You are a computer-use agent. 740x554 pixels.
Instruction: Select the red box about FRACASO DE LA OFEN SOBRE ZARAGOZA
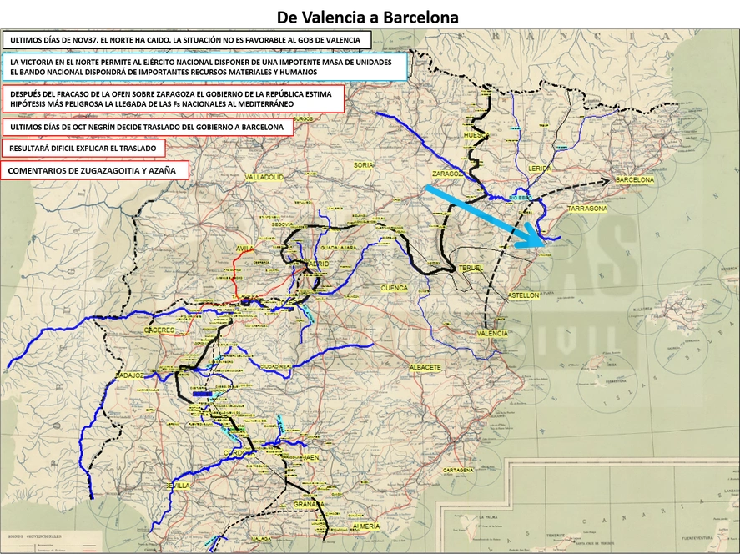pyautogui.click(x=173, y=98)
